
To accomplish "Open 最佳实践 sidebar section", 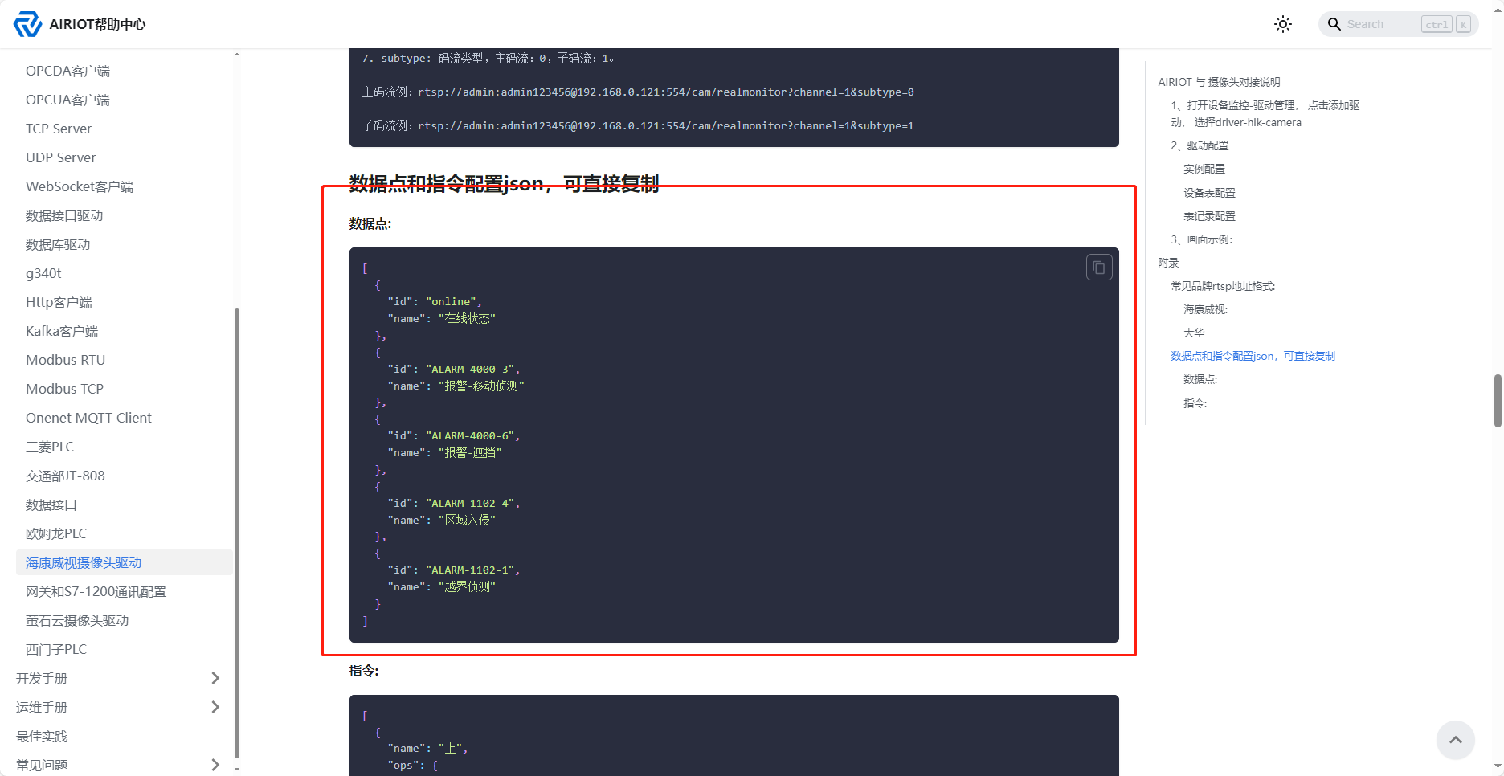I will pos(42,736).
